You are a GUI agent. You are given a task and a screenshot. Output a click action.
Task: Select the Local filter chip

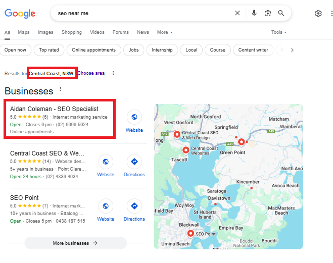pyautogui.click(x=192, y=50)
